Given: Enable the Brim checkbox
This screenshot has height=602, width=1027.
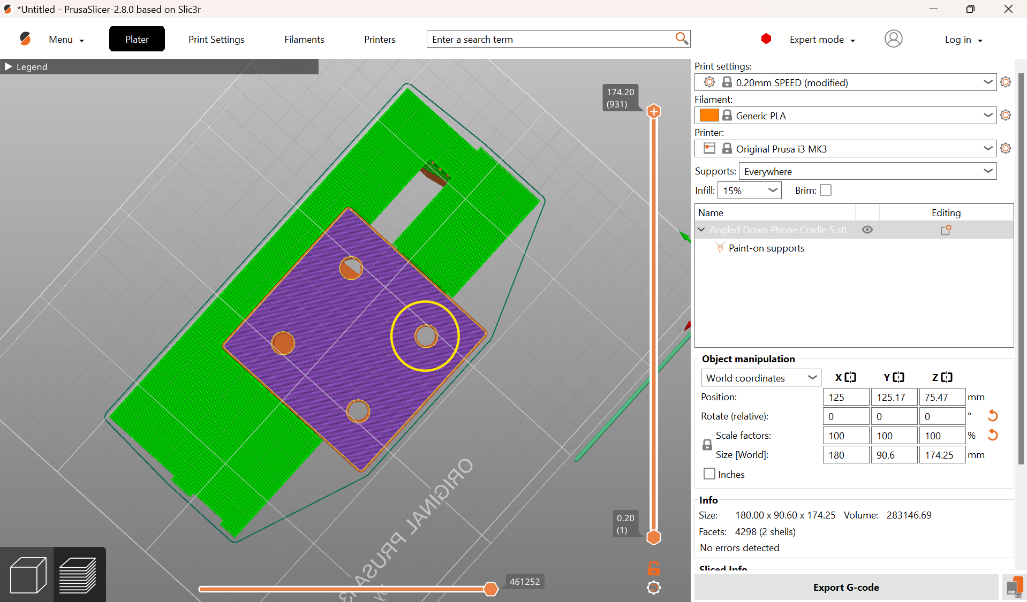Looking at the screenshot, I should [826, 190].
